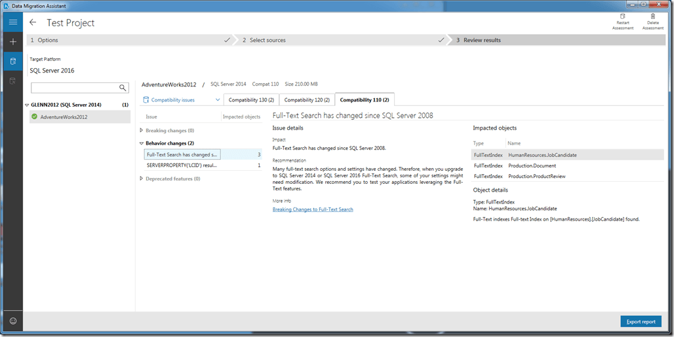This screenshot has height=337, width=674.
Task: Click the smiley feedback icon
Action: (x=13, y=321)
